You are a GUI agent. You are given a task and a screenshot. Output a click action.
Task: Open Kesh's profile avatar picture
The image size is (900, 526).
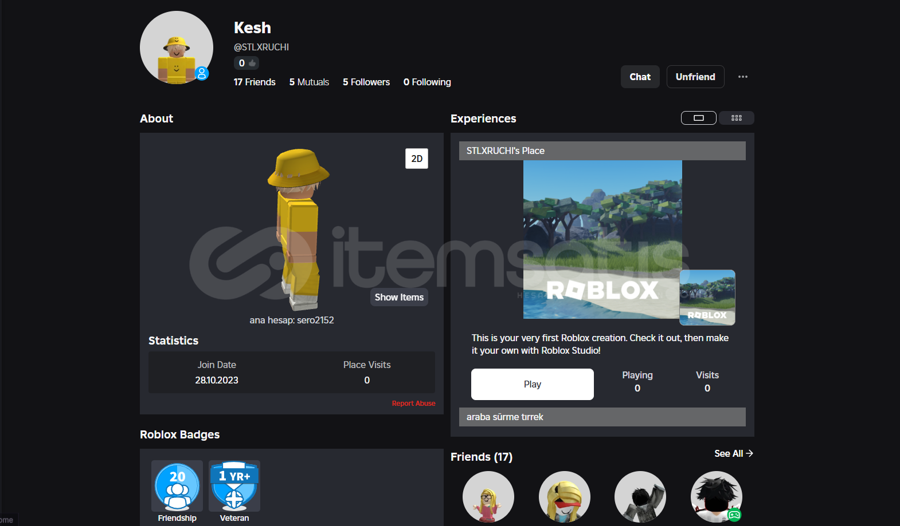[177, 48]
